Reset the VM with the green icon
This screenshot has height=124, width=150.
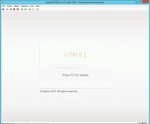pos(25,9)
